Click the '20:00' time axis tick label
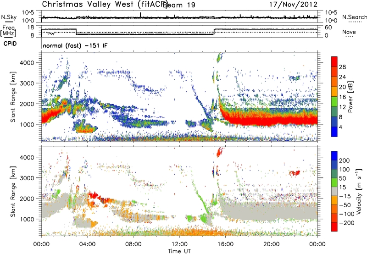367x254 pixels. click(271, 244)
